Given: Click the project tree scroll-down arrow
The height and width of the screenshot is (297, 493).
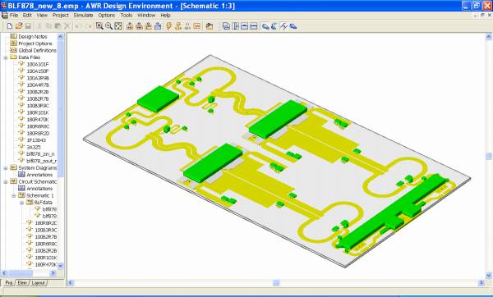Looking at the screenshot, I should [x=60, y=266].
